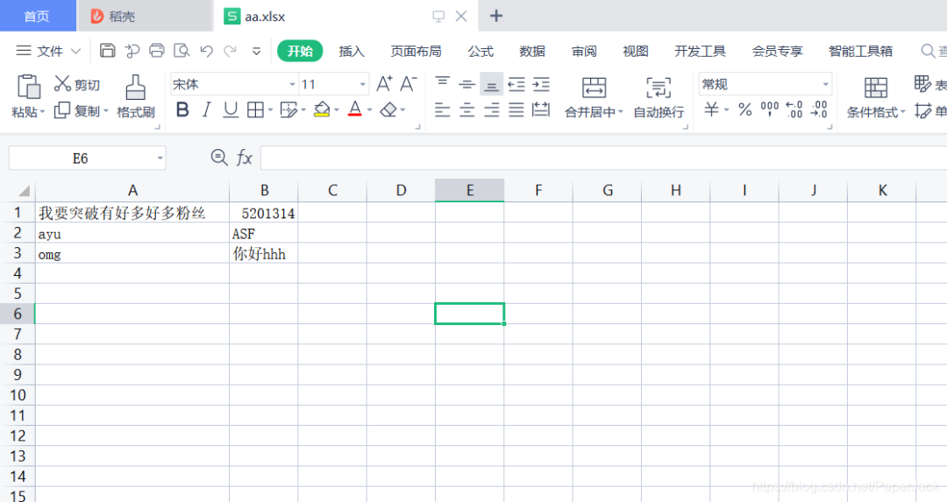
Task: Expand the Name Box E6 dropdown
Action: coord(160,158)
